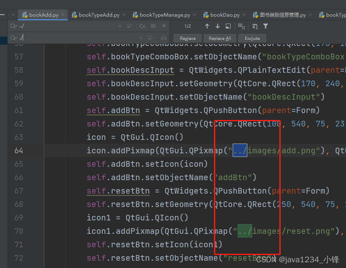Click "bookDescInput" string on line 60
Screen dimensions: 346x268
pos(283,97)
